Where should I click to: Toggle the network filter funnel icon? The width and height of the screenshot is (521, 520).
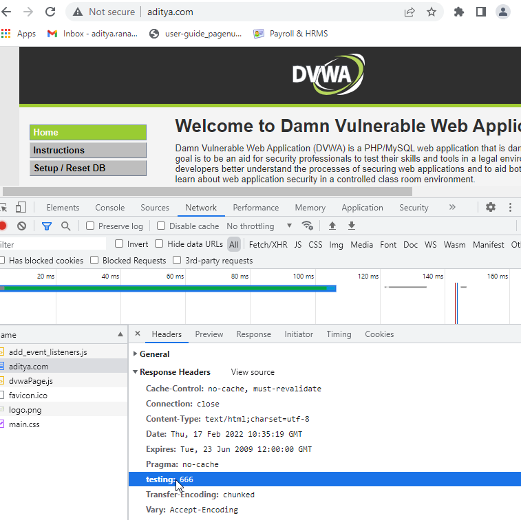[47, 226]
